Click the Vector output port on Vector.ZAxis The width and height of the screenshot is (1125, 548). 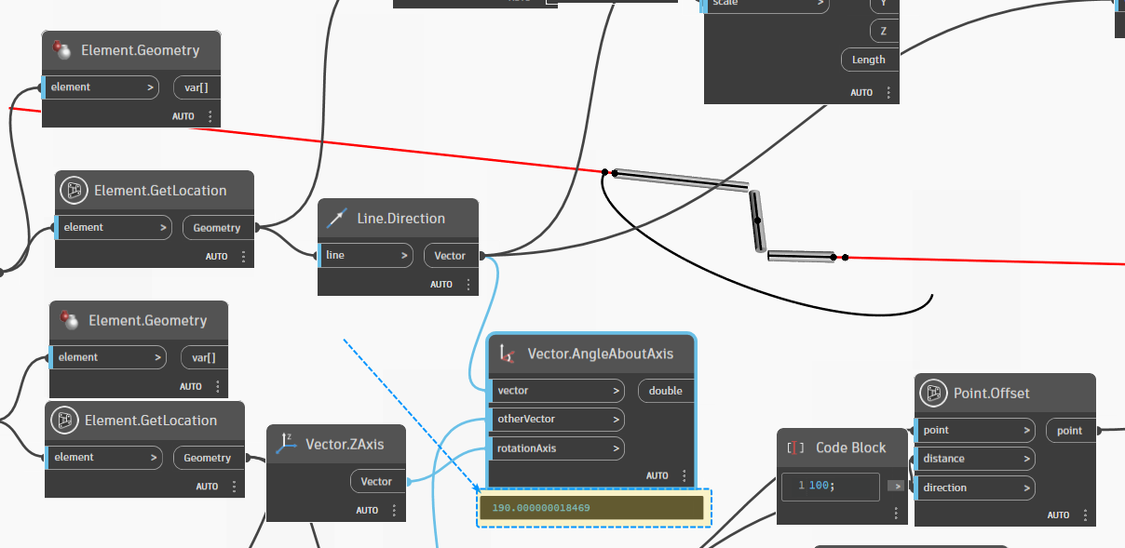point(377,481)
